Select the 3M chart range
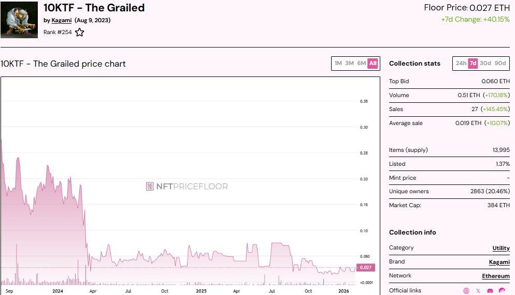The height and width of the screenshot is (295, 515). click(349, 63)
